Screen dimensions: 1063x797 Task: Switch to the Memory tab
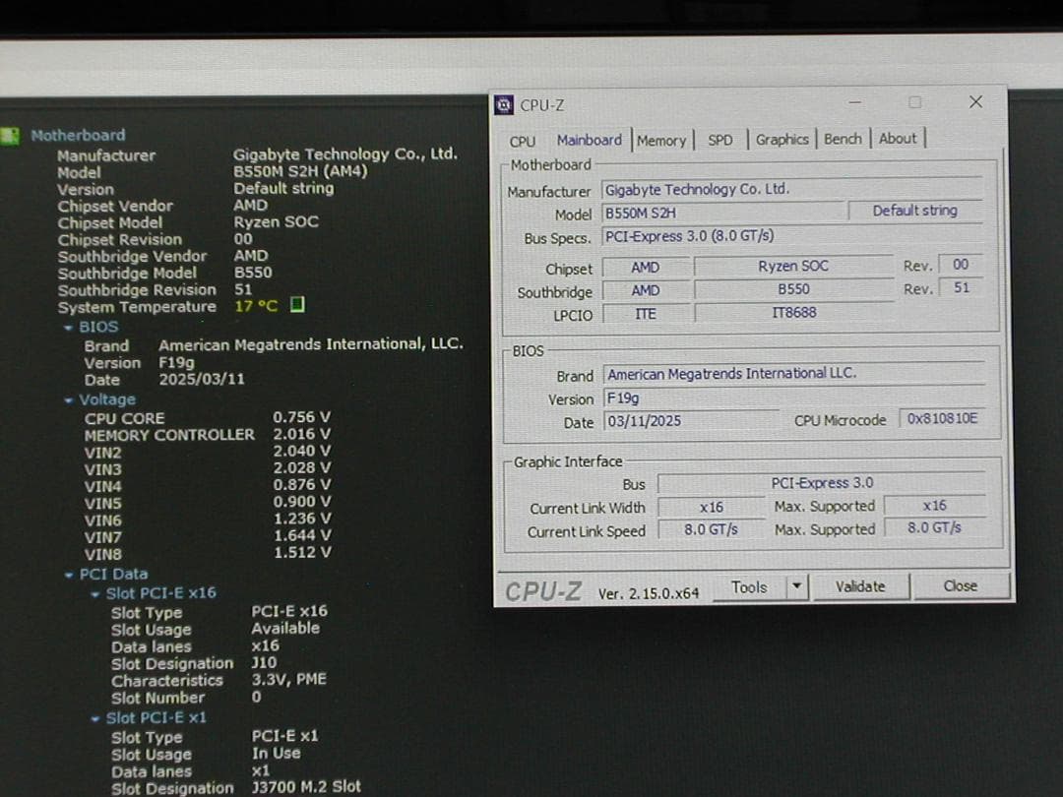coord(661,140)
